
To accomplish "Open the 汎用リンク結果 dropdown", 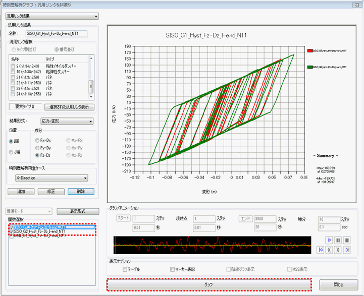I will click(x=52, y=16).
